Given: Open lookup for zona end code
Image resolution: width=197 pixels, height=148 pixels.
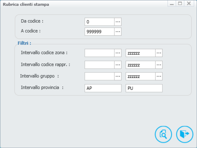Looking at the screenshot, I should pyautogui.click(x=159, y=53).
